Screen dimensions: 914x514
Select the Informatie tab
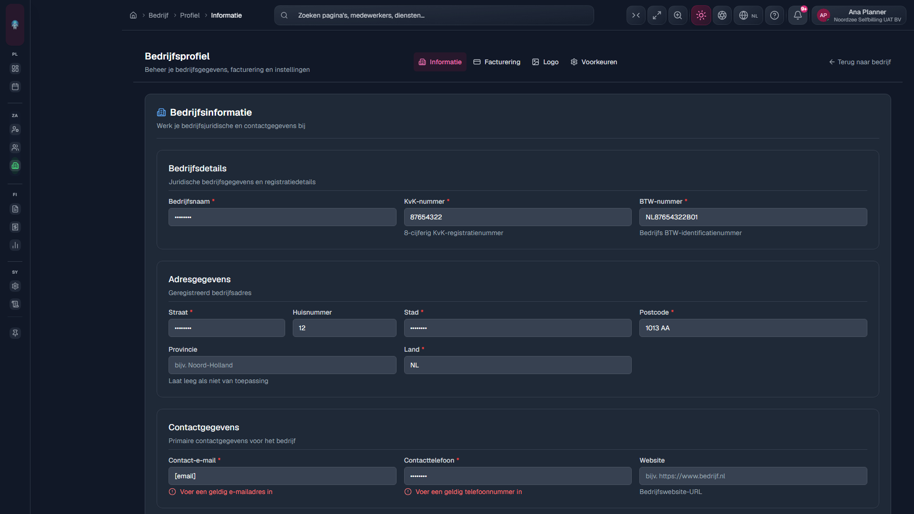click(x=440, y=62)
